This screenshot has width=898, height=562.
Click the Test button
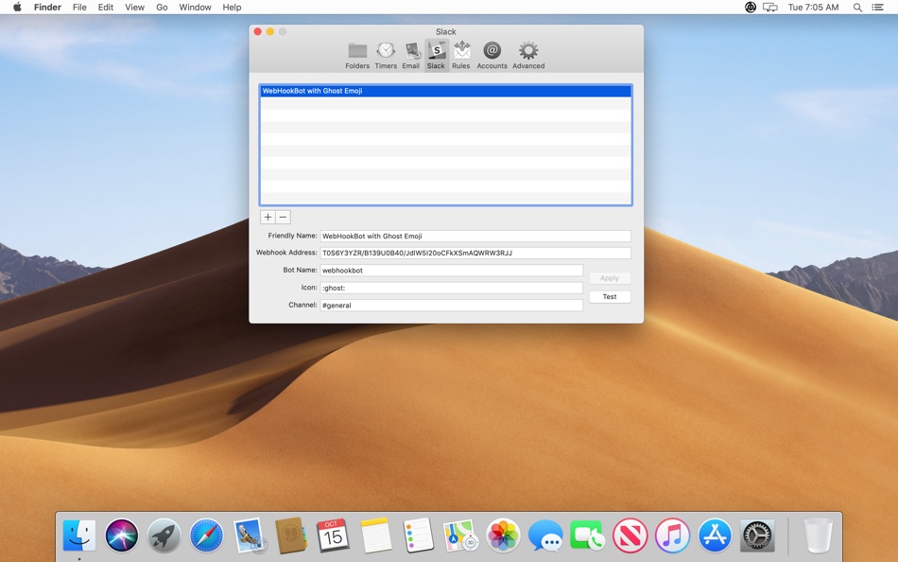(x=610, y=296)
